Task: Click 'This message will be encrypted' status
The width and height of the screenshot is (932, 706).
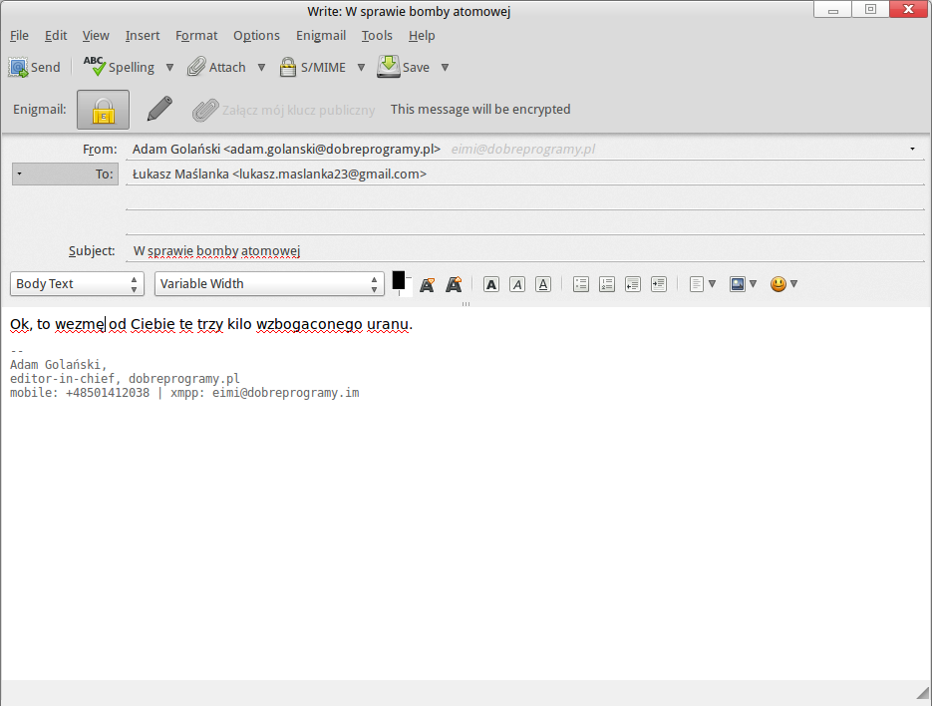Action: click(480, 110)
